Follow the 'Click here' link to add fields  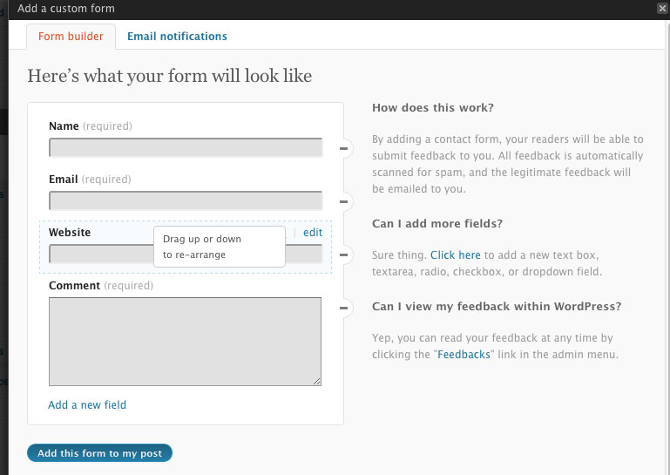[455, 255]
